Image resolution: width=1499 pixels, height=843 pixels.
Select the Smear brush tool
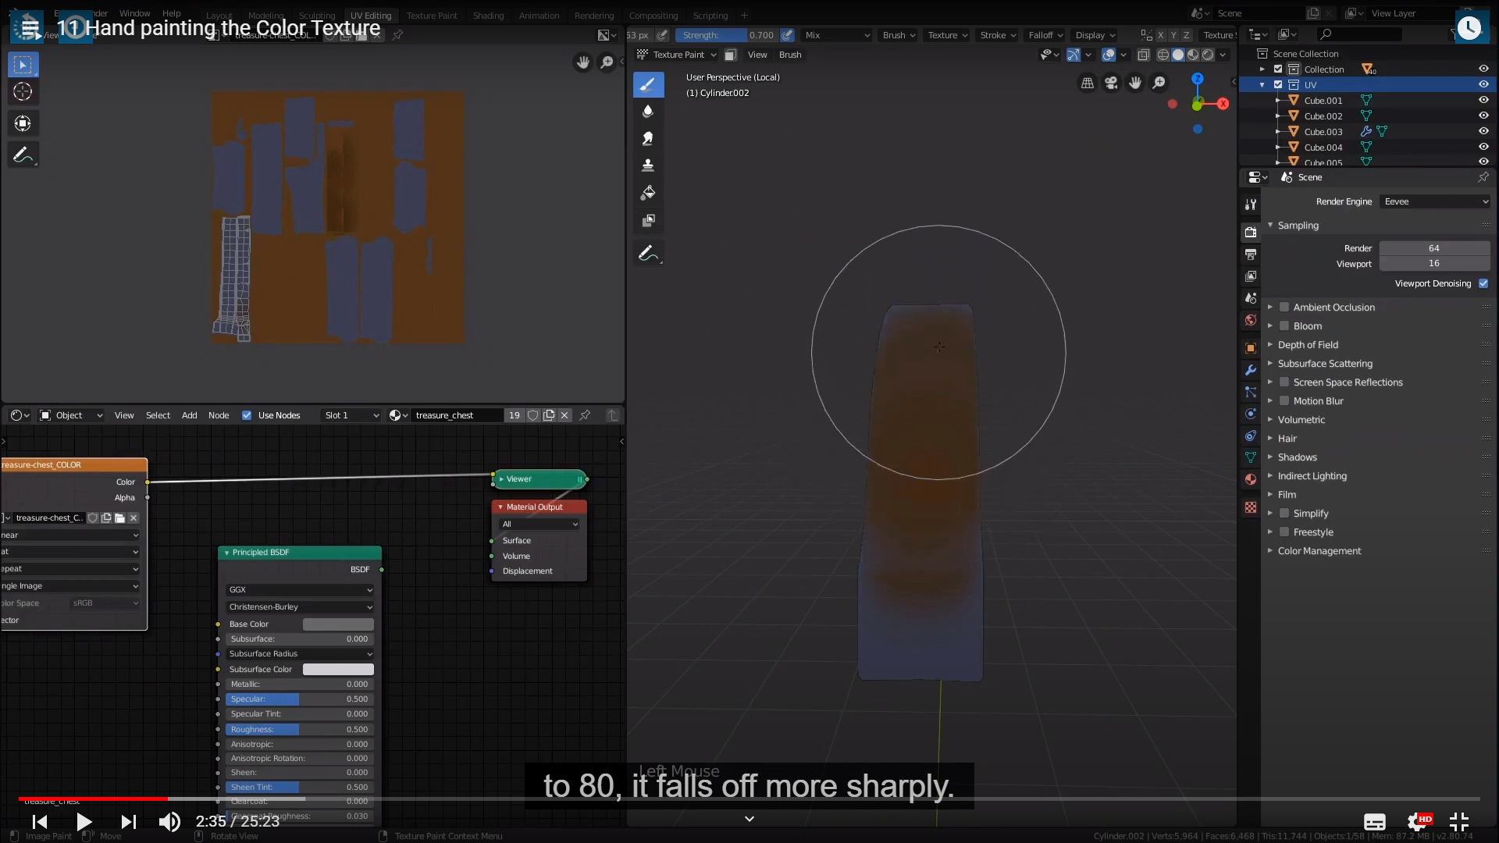point(648,139)
